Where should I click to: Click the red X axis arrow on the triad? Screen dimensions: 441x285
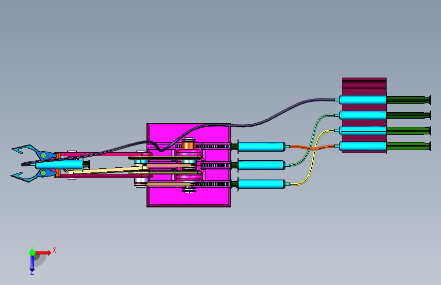[43, 253]
